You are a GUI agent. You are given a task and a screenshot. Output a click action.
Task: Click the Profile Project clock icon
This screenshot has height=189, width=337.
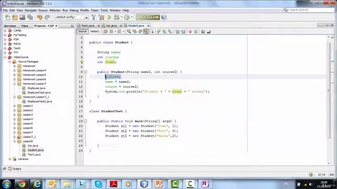[127, 17]
